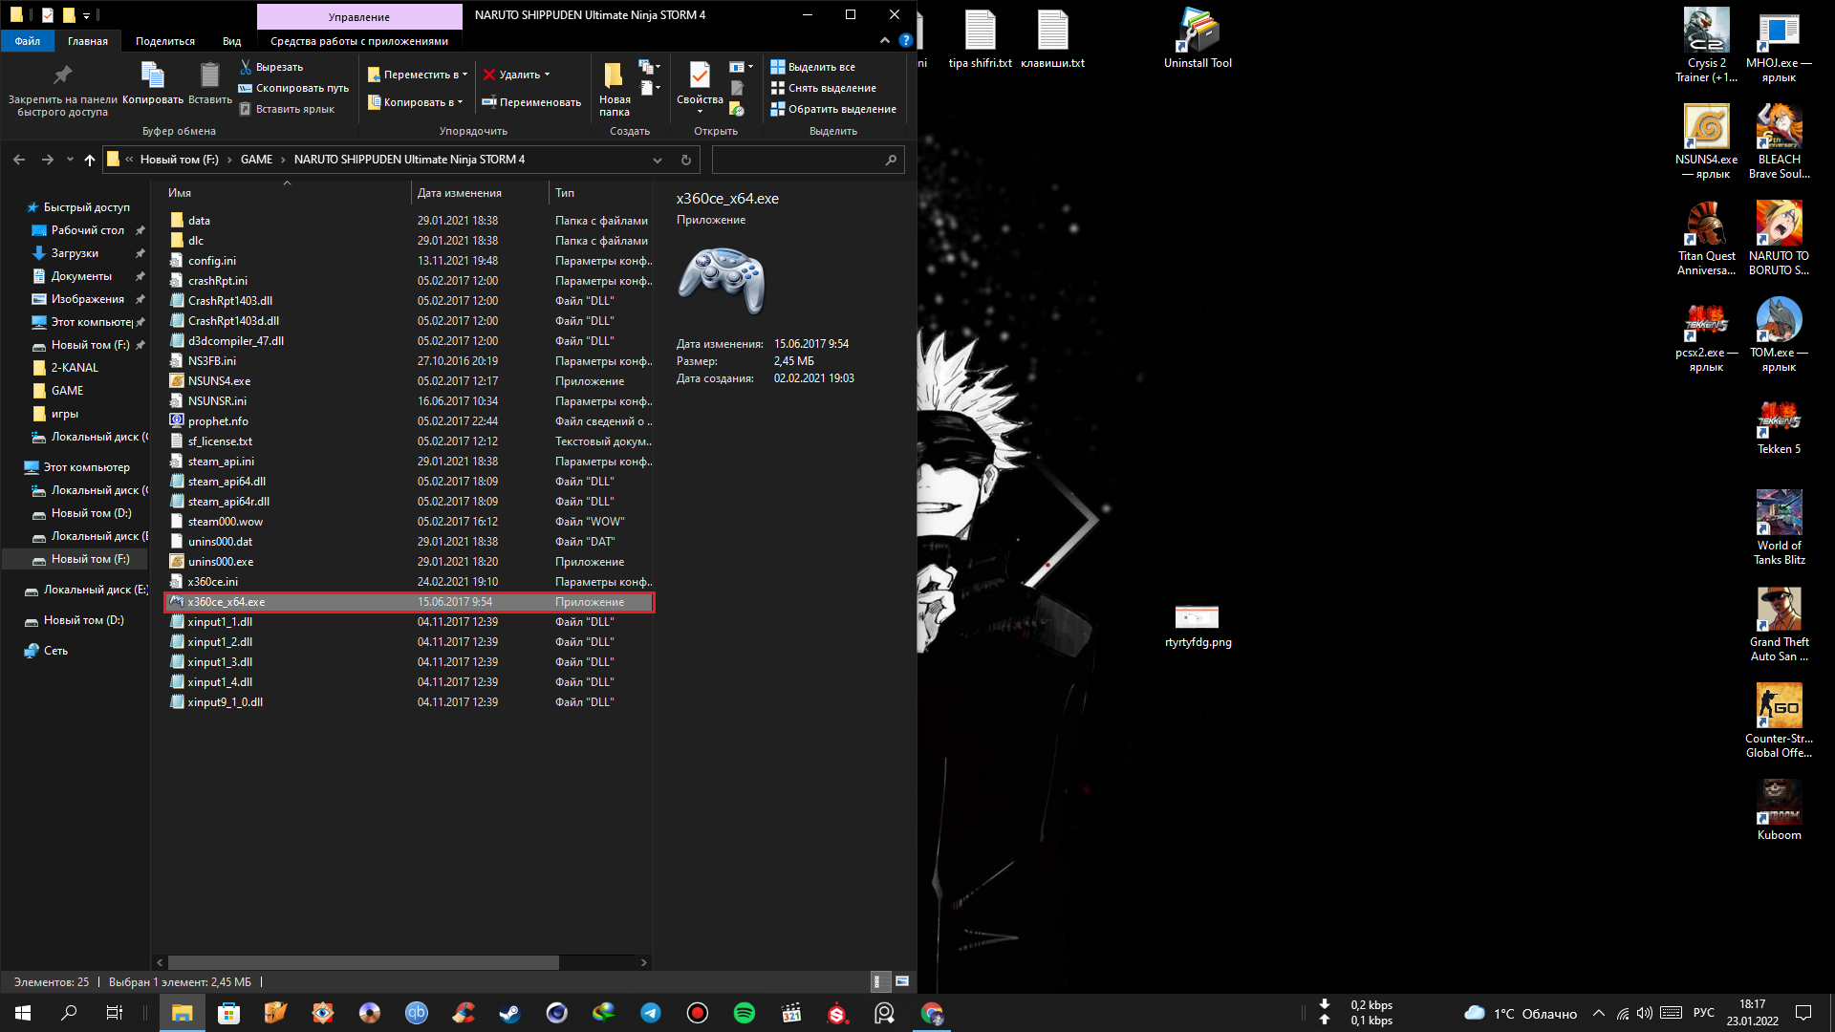Go up one folder level
The image size is (1835, 1032).
click(90, 160)
